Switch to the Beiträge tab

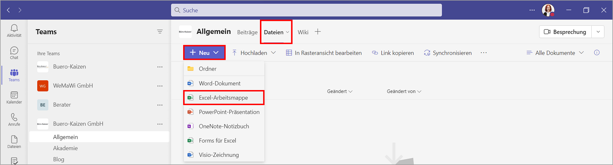click(x=247, y=32)
